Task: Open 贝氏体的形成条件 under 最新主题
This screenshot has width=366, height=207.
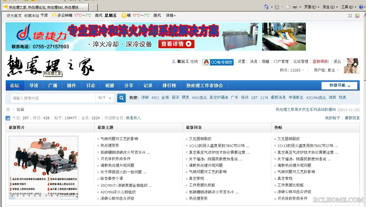Action: pos(115,159)
